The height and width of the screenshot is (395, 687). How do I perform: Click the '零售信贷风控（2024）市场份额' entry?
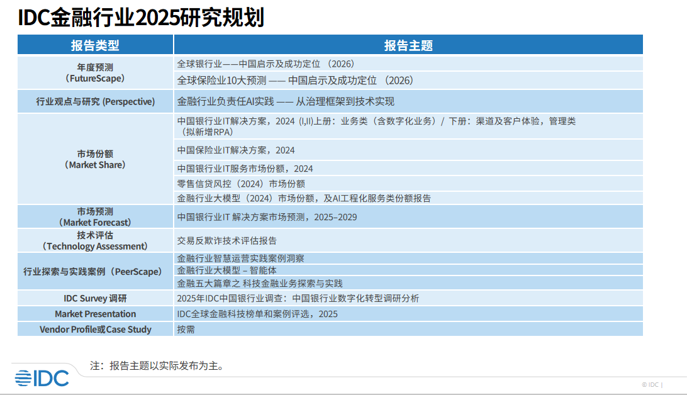tap(241, 184)
